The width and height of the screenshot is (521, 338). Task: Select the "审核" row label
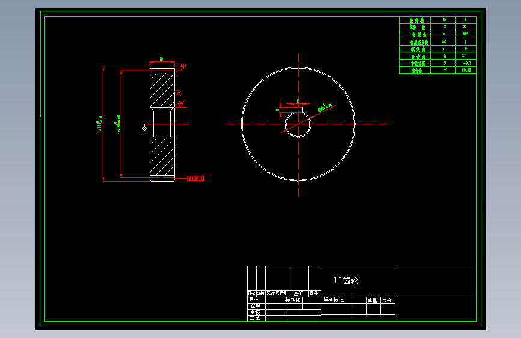[x=255, y=312]
